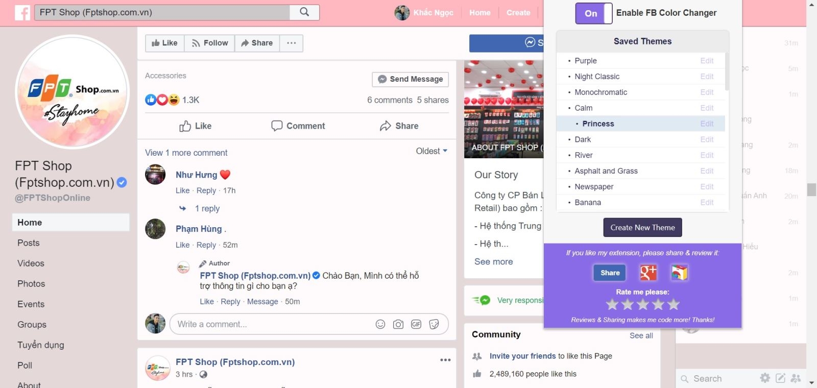Like the FPT Shop page
This screenshot has height=388, width=817.
164,43
